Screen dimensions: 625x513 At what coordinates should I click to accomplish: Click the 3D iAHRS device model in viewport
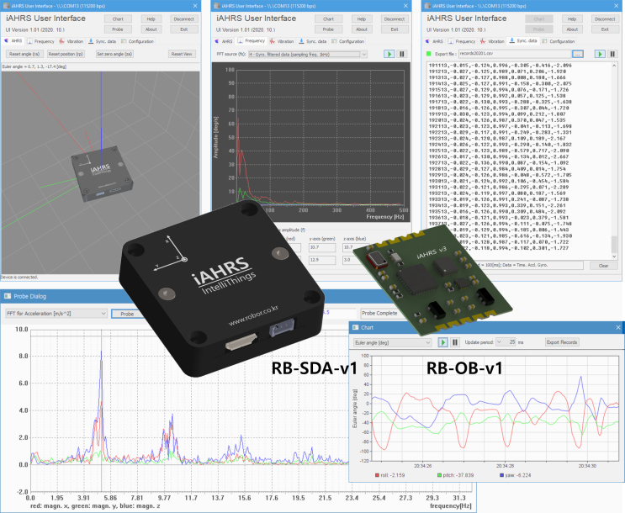click(102, 173)
